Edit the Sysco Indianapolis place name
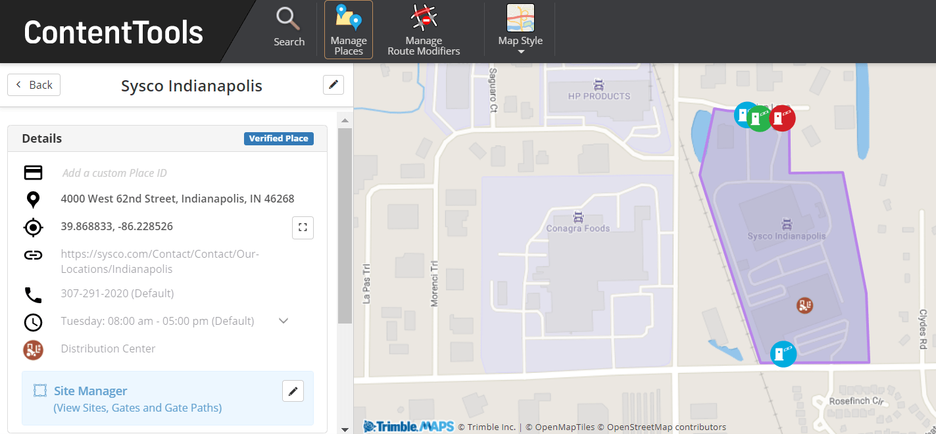The image size is (936, 434). click(x=333, y=85)
